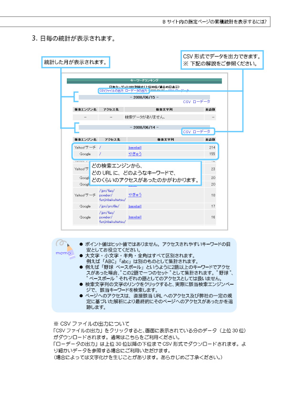Click Yahoo!サーチ cell in the 18 row
This screenshot has width=284, height=402.
coord(85,195)
